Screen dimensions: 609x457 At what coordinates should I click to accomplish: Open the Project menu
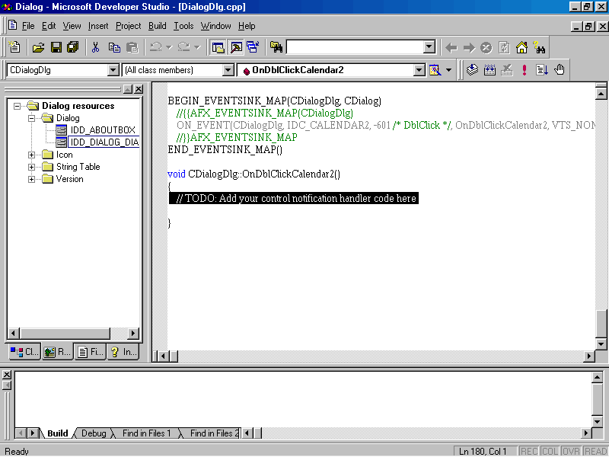click(128, 26)
